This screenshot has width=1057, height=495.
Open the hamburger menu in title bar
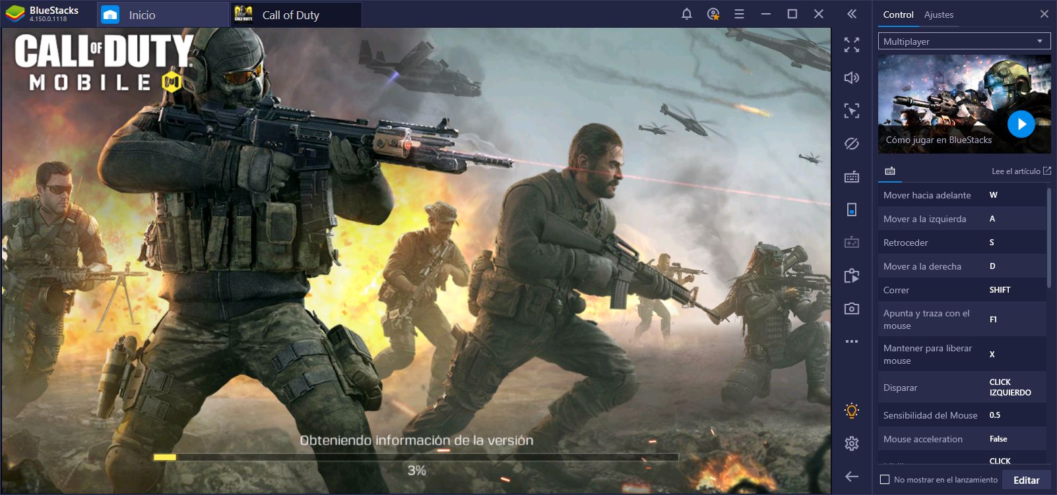[739, 14]
